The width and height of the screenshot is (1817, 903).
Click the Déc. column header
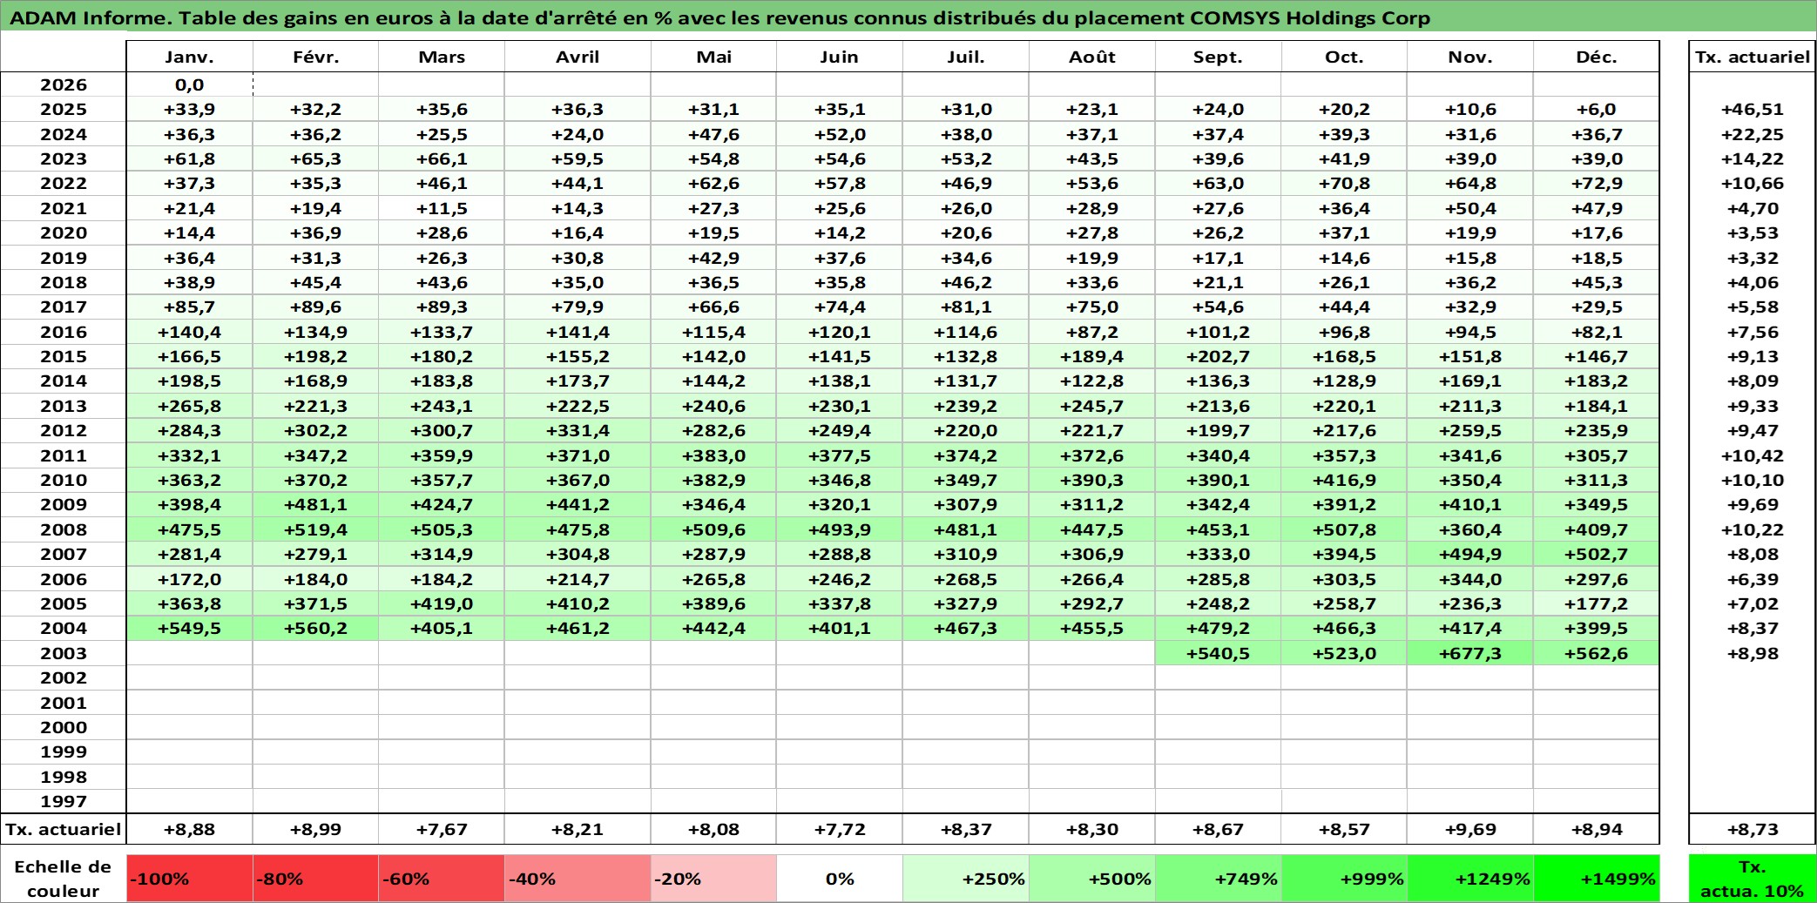(x=1596, y=57)
